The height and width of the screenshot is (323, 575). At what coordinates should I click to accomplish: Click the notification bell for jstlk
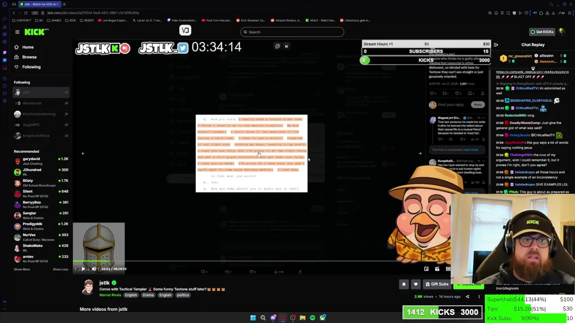(x=404, y=284)
